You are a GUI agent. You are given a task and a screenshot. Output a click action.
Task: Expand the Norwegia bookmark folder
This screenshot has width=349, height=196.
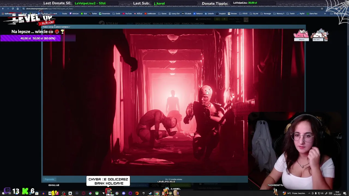tap(266, 14)
